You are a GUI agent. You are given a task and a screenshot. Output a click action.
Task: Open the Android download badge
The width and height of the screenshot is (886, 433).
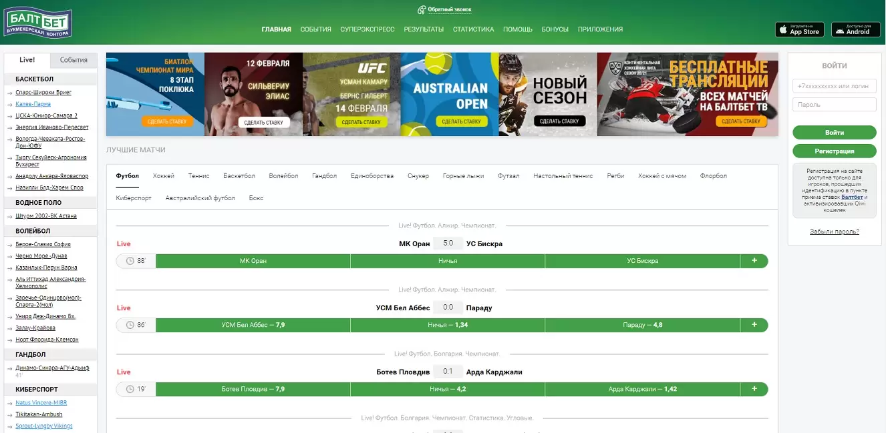pyautogui.click(x=856, y=29)
